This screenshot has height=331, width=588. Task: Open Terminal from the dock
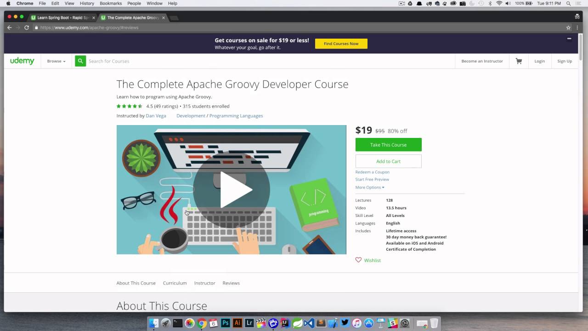coord(178,323)
